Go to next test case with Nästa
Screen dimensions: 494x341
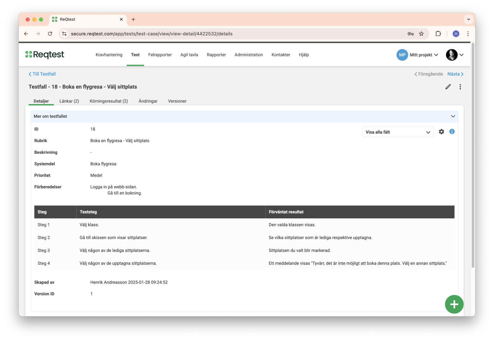455,74
